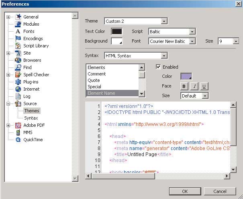Click the Background white swatch

coord(117,41)
